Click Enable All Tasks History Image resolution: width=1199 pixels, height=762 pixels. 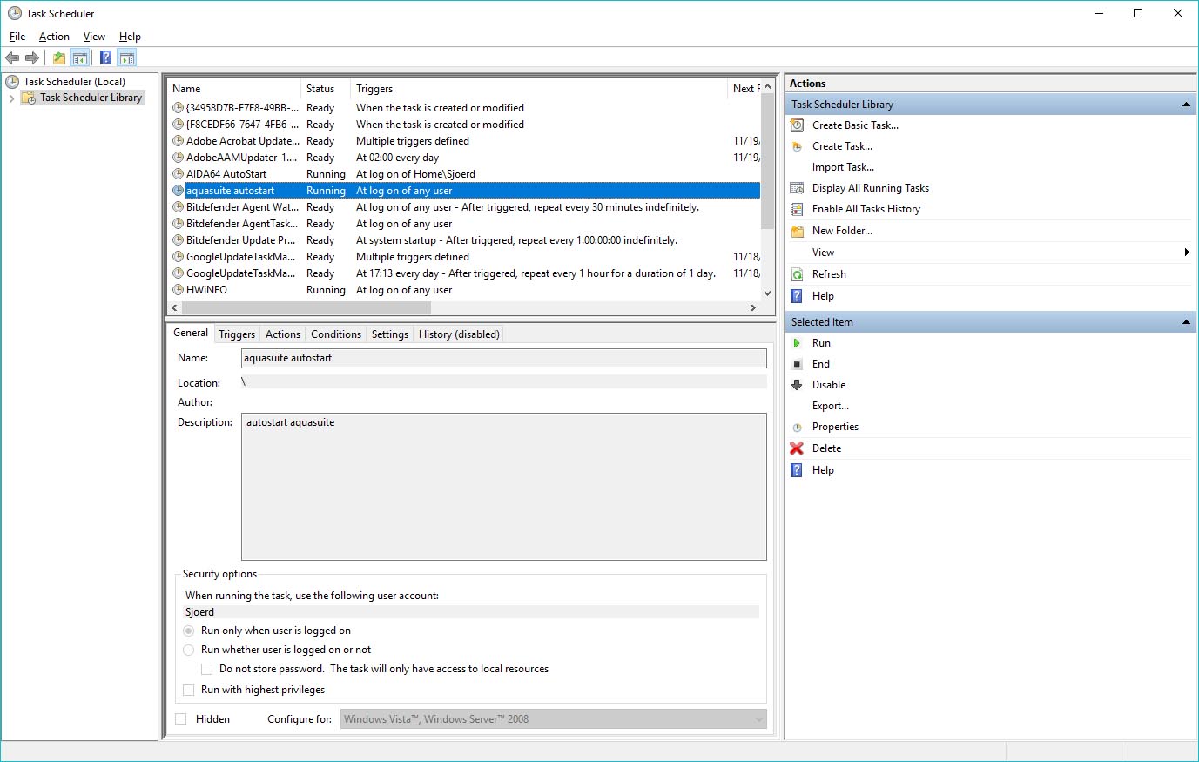click(x=866, y=209)
